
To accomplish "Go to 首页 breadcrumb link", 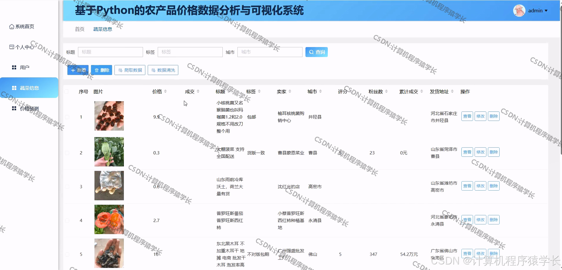I will [80, 29].
